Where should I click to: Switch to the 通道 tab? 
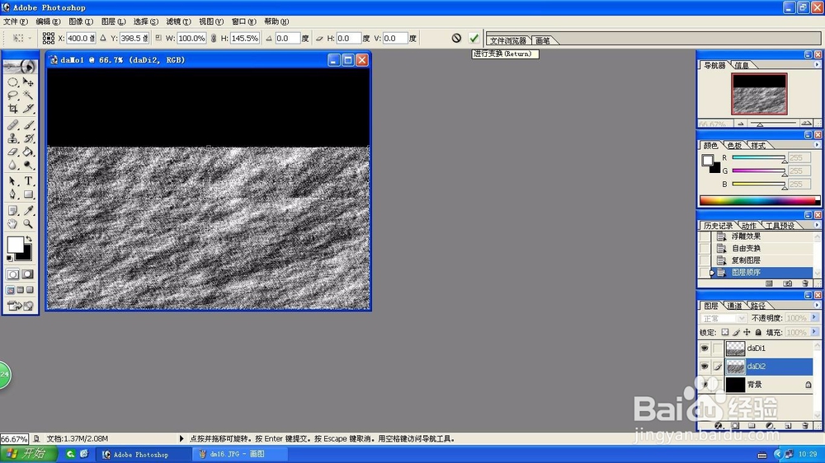point(734,306)
